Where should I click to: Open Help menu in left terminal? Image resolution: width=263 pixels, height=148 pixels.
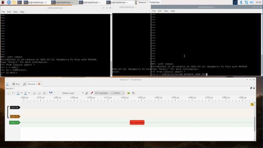22,12
